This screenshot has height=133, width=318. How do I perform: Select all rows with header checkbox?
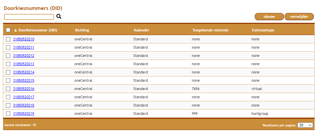8,30
